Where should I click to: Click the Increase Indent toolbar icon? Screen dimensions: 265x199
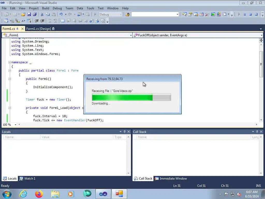[42, 21]
